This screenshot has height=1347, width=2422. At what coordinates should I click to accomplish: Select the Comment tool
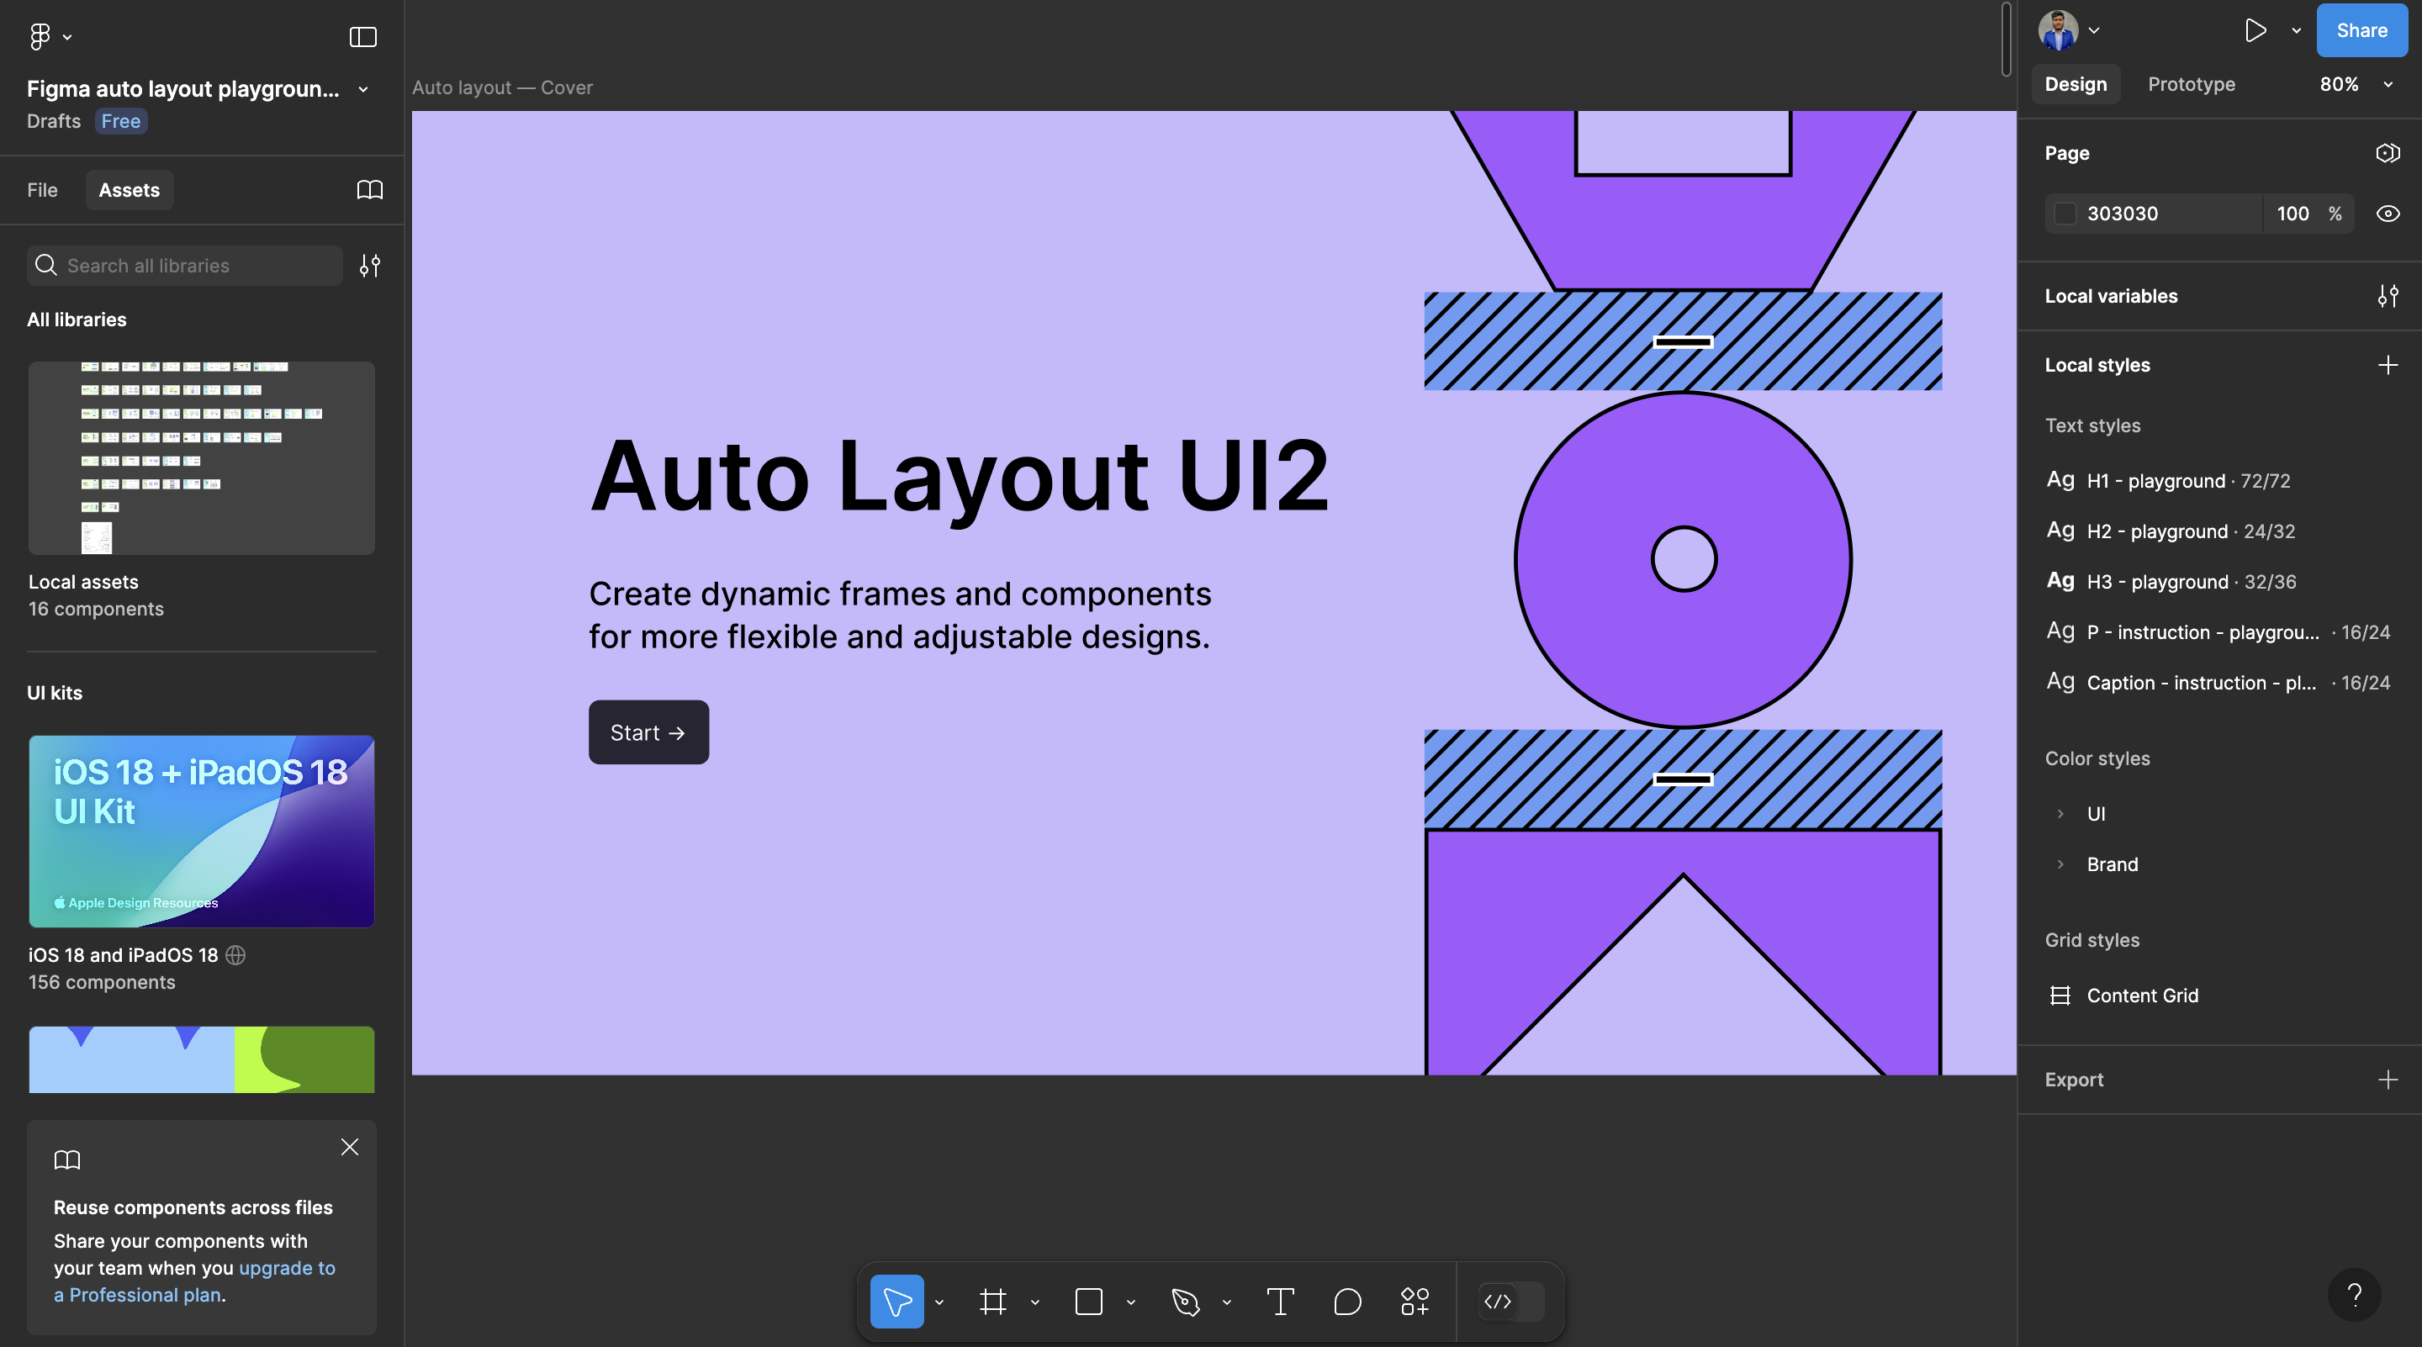click(x=1347, y=1302)
